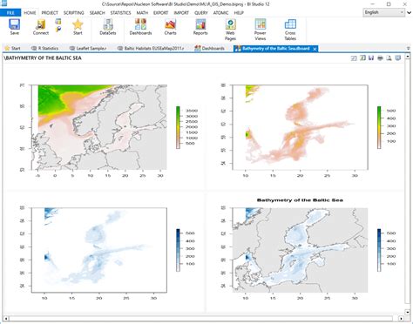Click the \BATHYMETRY OF THE BALTIC SEA heading

click(43, 58)
